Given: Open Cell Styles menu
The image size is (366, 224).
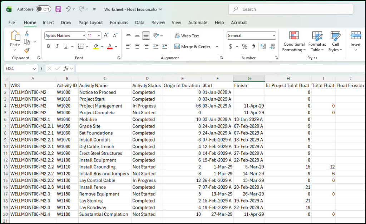Looking at the screenshot, I should [335, 41].
